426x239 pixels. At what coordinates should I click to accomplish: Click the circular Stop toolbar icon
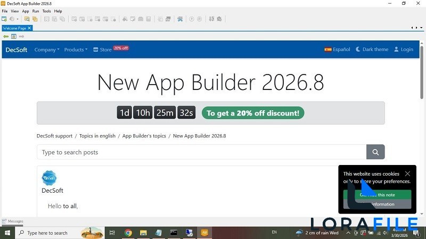pos(199,19)
